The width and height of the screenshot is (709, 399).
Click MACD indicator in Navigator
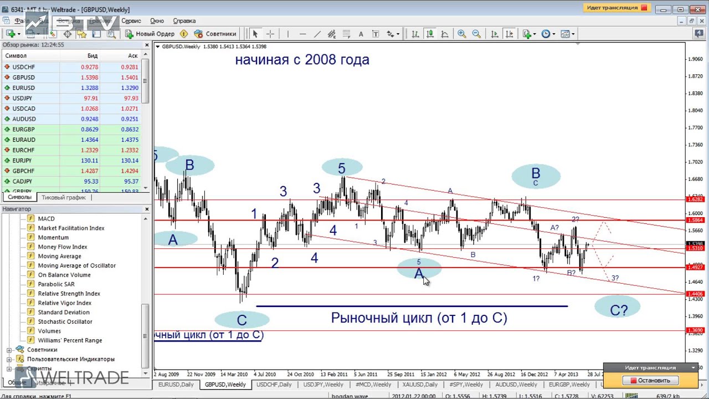[46, 218]
